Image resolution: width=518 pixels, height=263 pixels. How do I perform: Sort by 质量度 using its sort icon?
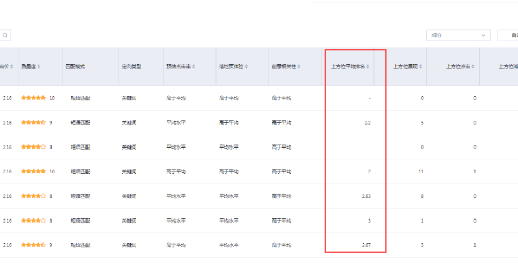pyautogui.click(x=39, y=67)
